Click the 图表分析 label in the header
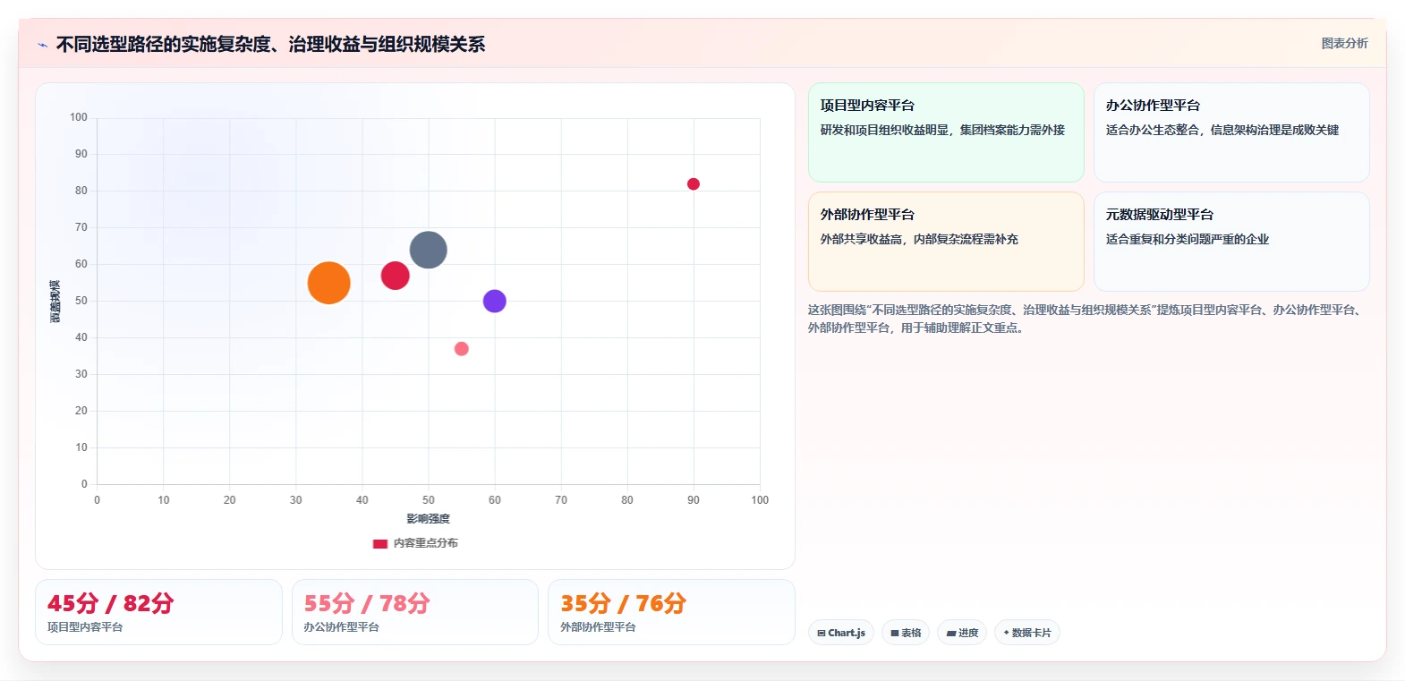The width and height of the screenshot is (1405, 681). [1344, 43]
